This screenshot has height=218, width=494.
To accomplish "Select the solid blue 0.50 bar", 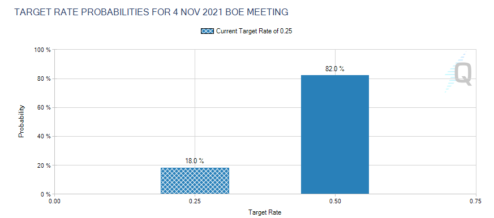I will pos(335,134).
